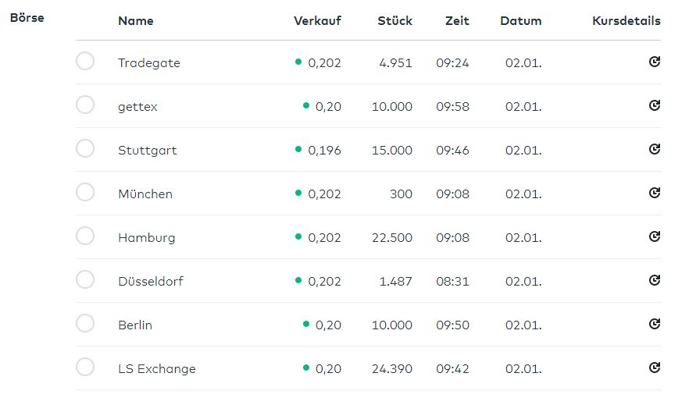This screenshot has width=689, height=405.
Task: Choose gettex as exchange
Action: (x=85, y=105)
